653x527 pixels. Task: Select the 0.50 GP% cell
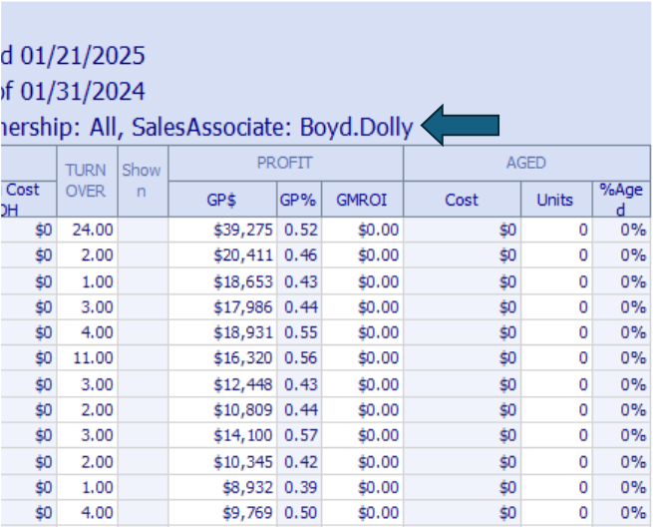coord(299,513)
